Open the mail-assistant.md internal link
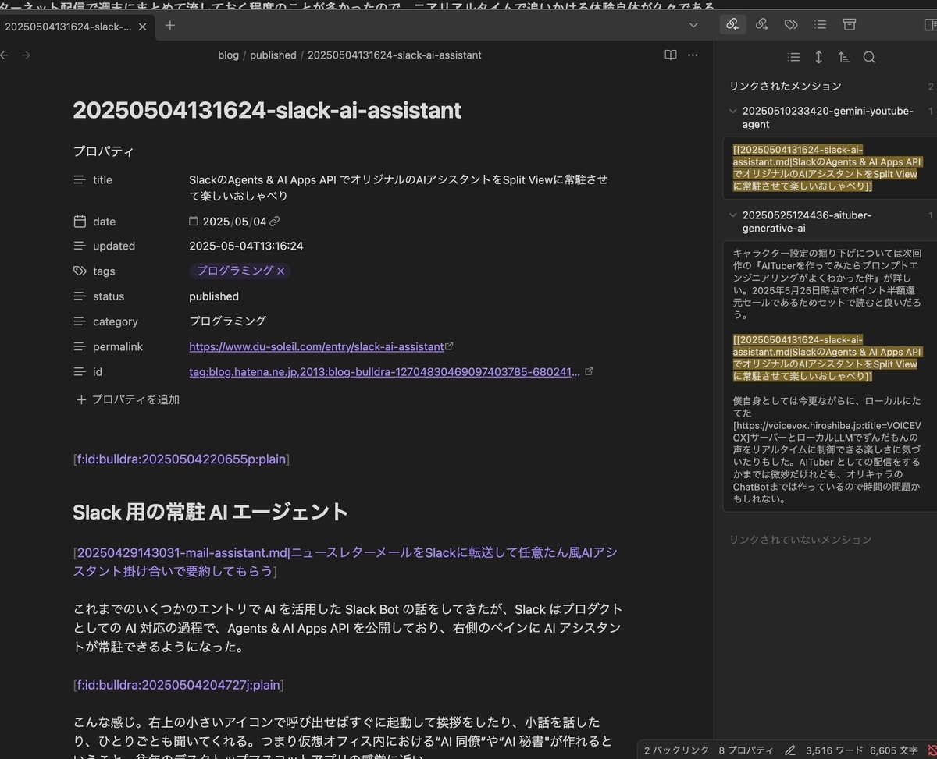The width and height of the screenshot is (937, 759). (x=347, y=562)
